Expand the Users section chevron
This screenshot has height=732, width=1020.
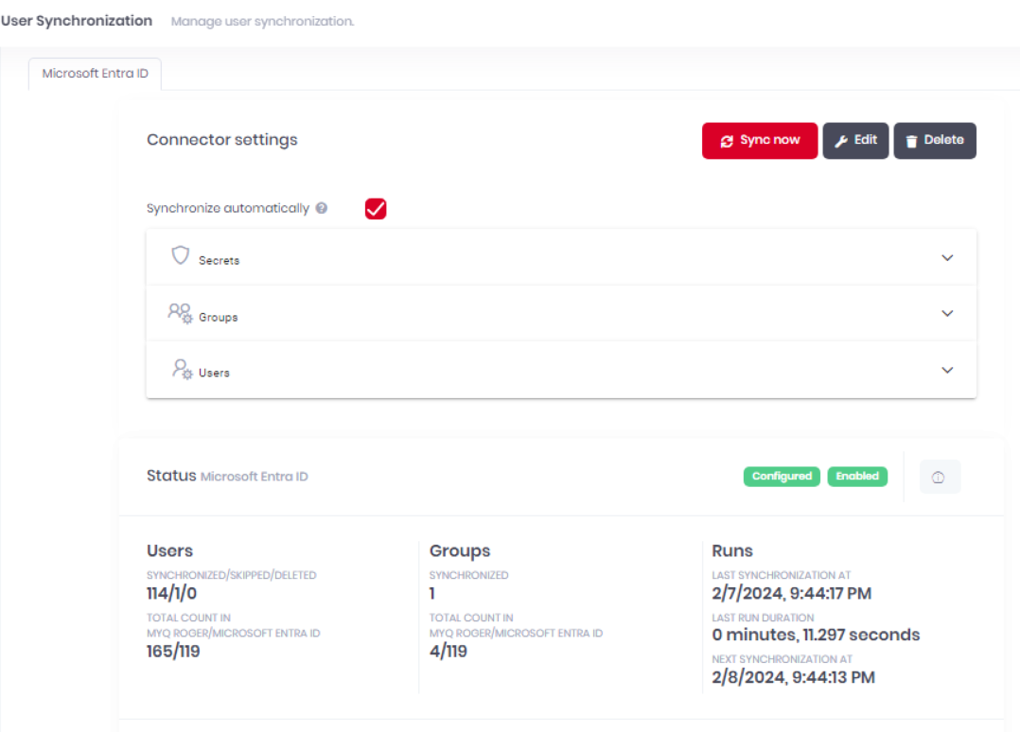(947, 370)
